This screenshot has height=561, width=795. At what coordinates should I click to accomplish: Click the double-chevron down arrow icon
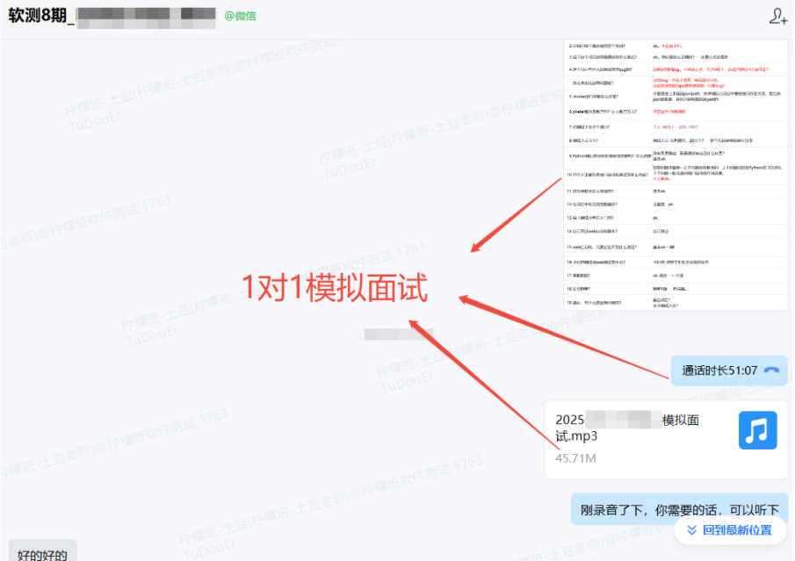point(691,530)
